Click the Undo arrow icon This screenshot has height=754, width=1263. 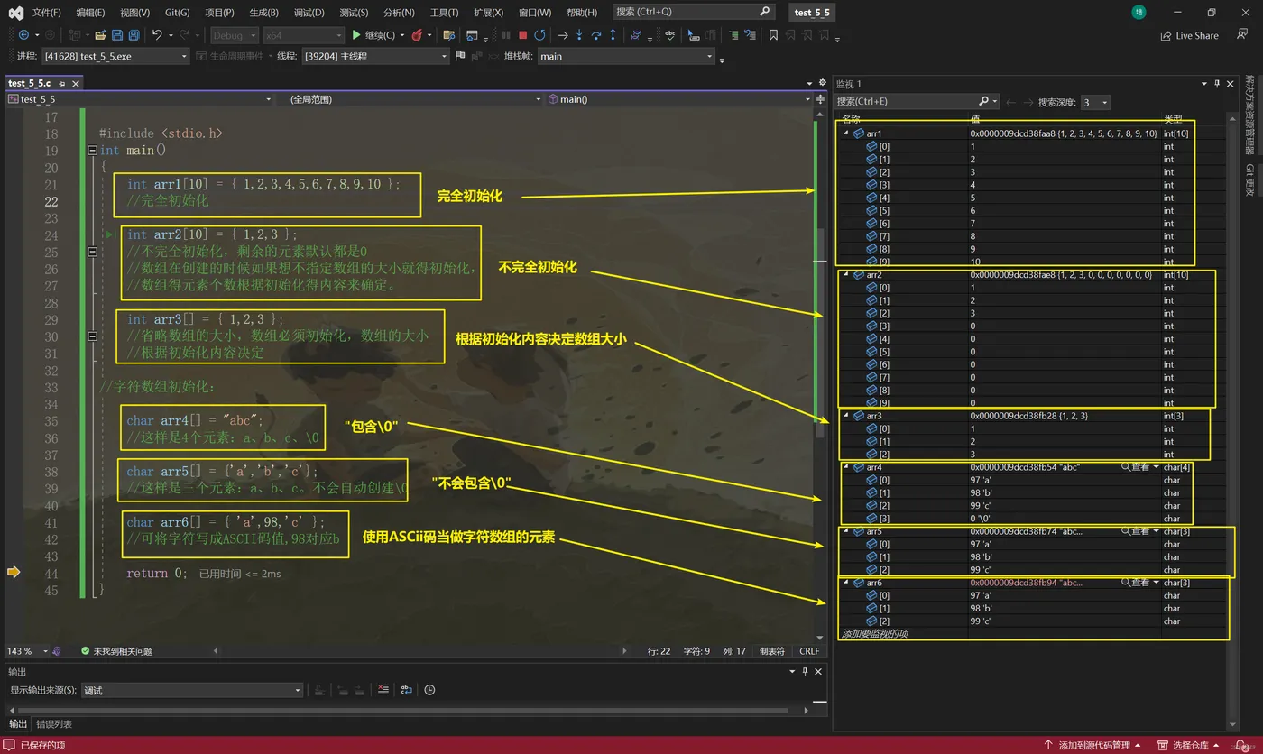coord(157,35)
